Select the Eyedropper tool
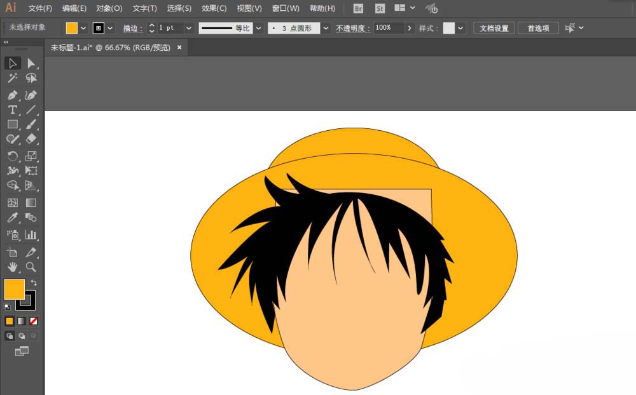The width and height of the screenshot is (636, 395). click(13, 218)
